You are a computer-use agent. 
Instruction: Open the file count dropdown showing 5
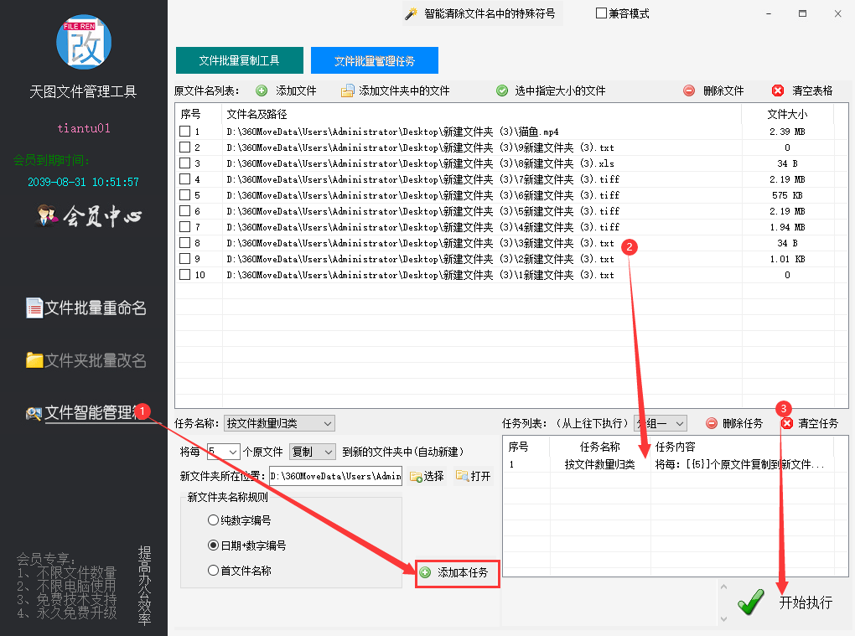tap(224, 452)
